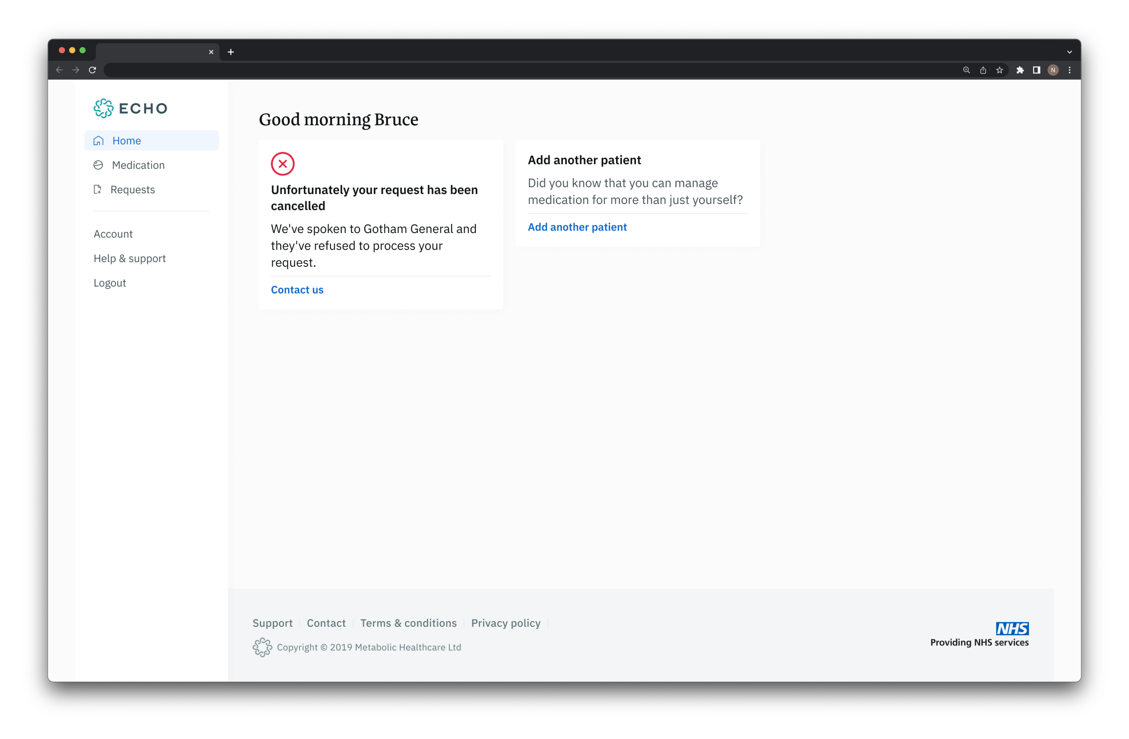Go to Account in the sidebar
This screenshot has width=1129, height=739.
[113, 234]
